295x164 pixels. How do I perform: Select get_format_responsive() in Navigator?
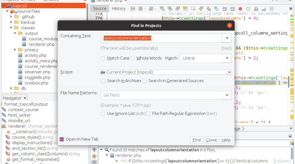point(35,159)
